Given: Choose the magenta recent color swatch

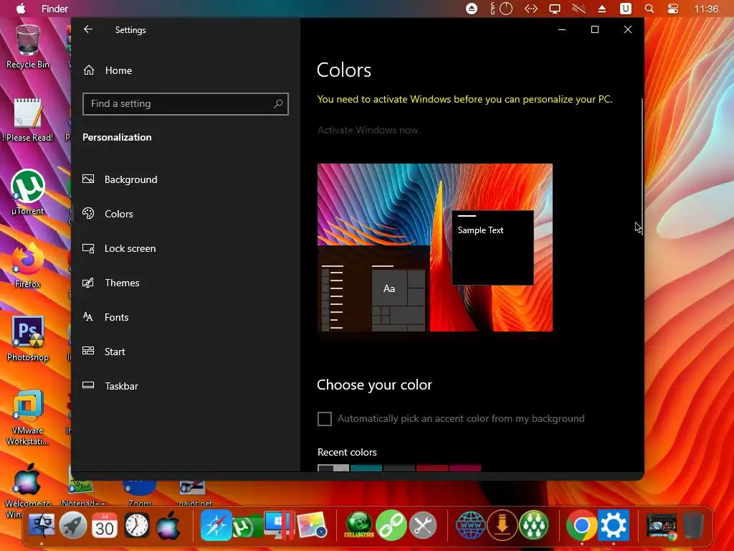Looking at the screenshot, I should (465, 468).
